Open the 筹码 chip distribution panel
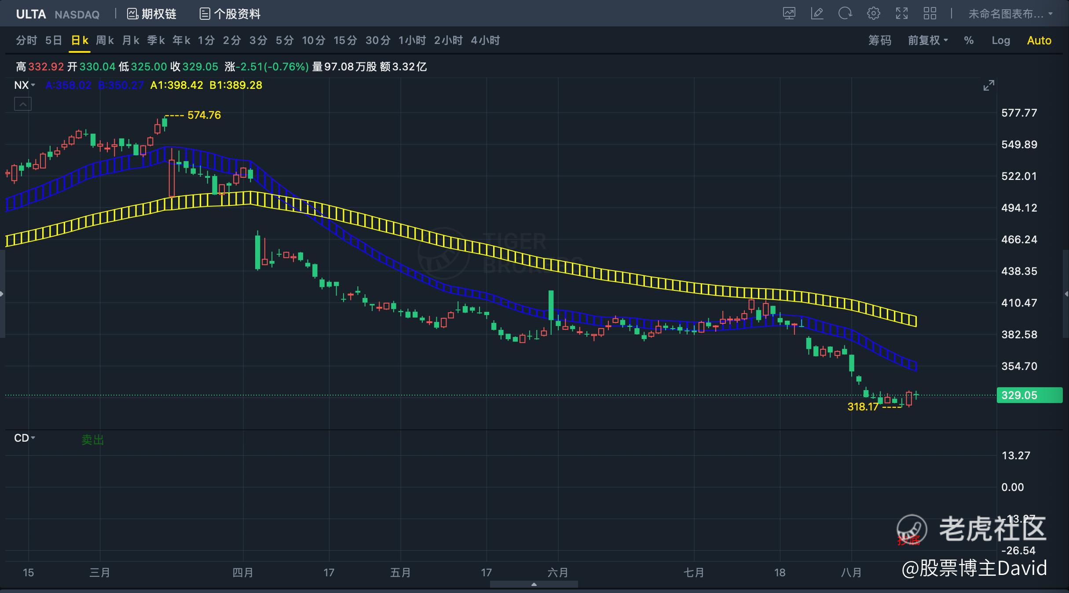The width and height of the screenshot is (1069, 593). coord(879,40)
